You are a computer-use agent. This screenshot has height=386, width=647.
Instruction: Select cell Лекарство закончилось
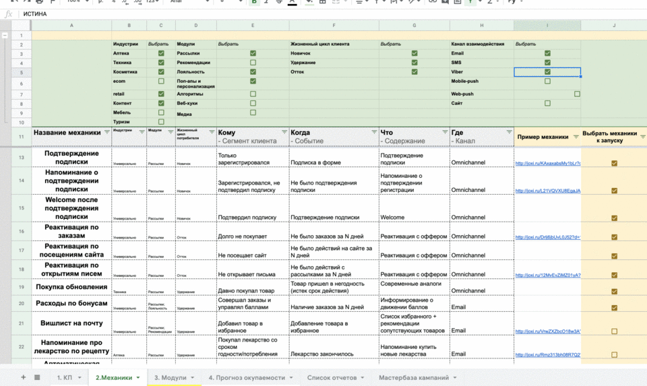click(334, 347)
